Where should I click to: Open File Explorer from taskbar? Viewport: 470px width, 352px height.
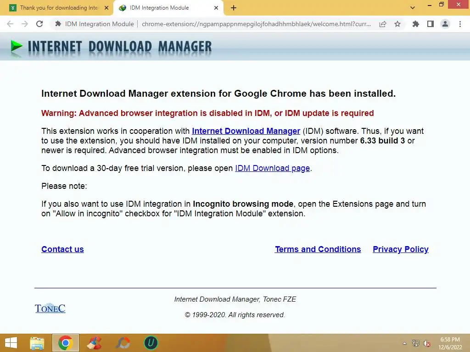pyautogui.click(x=37, y=343)
